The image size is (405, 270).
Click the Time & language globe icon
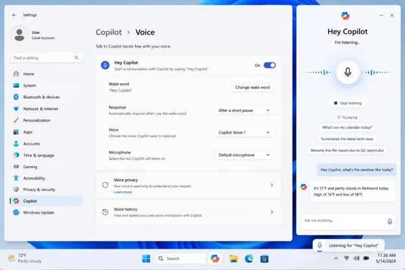pos(16,155)
